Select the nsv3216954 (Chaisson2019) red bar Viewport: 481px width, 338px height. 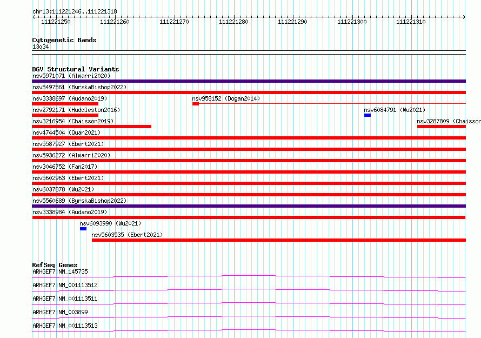[x=91, y=127]
